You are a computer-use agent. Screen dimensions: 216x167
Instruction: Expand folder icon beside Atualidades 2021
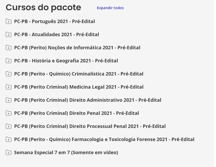coord(8,35)
